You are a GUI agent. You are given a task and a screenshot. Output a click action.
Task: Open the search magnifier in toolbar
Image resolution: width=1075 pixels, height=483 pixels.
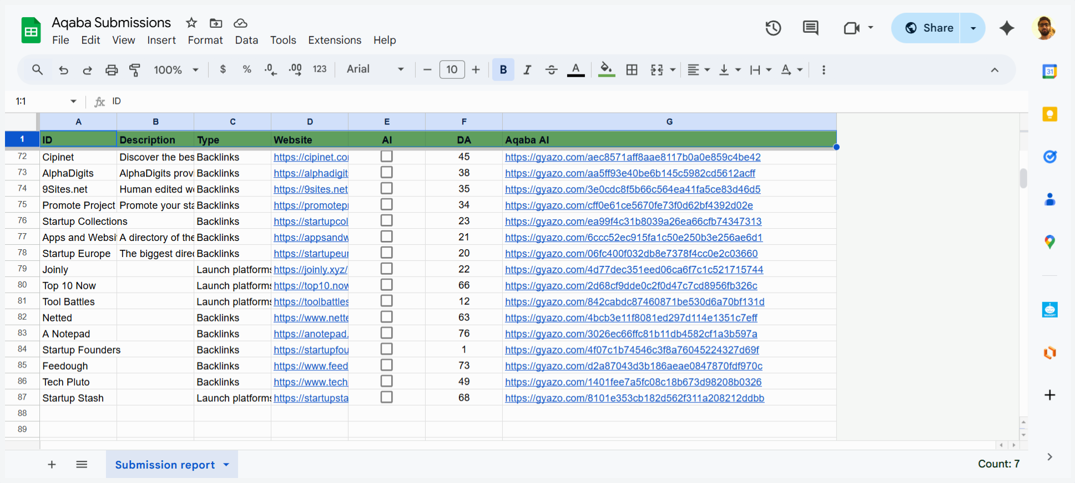(37, 70)
